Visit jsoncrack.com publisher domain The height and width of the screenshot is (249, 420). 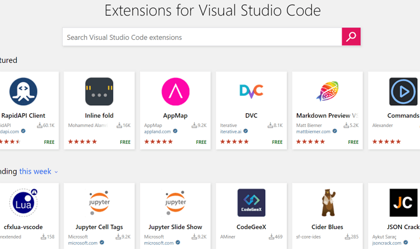(x=386, y=243)
